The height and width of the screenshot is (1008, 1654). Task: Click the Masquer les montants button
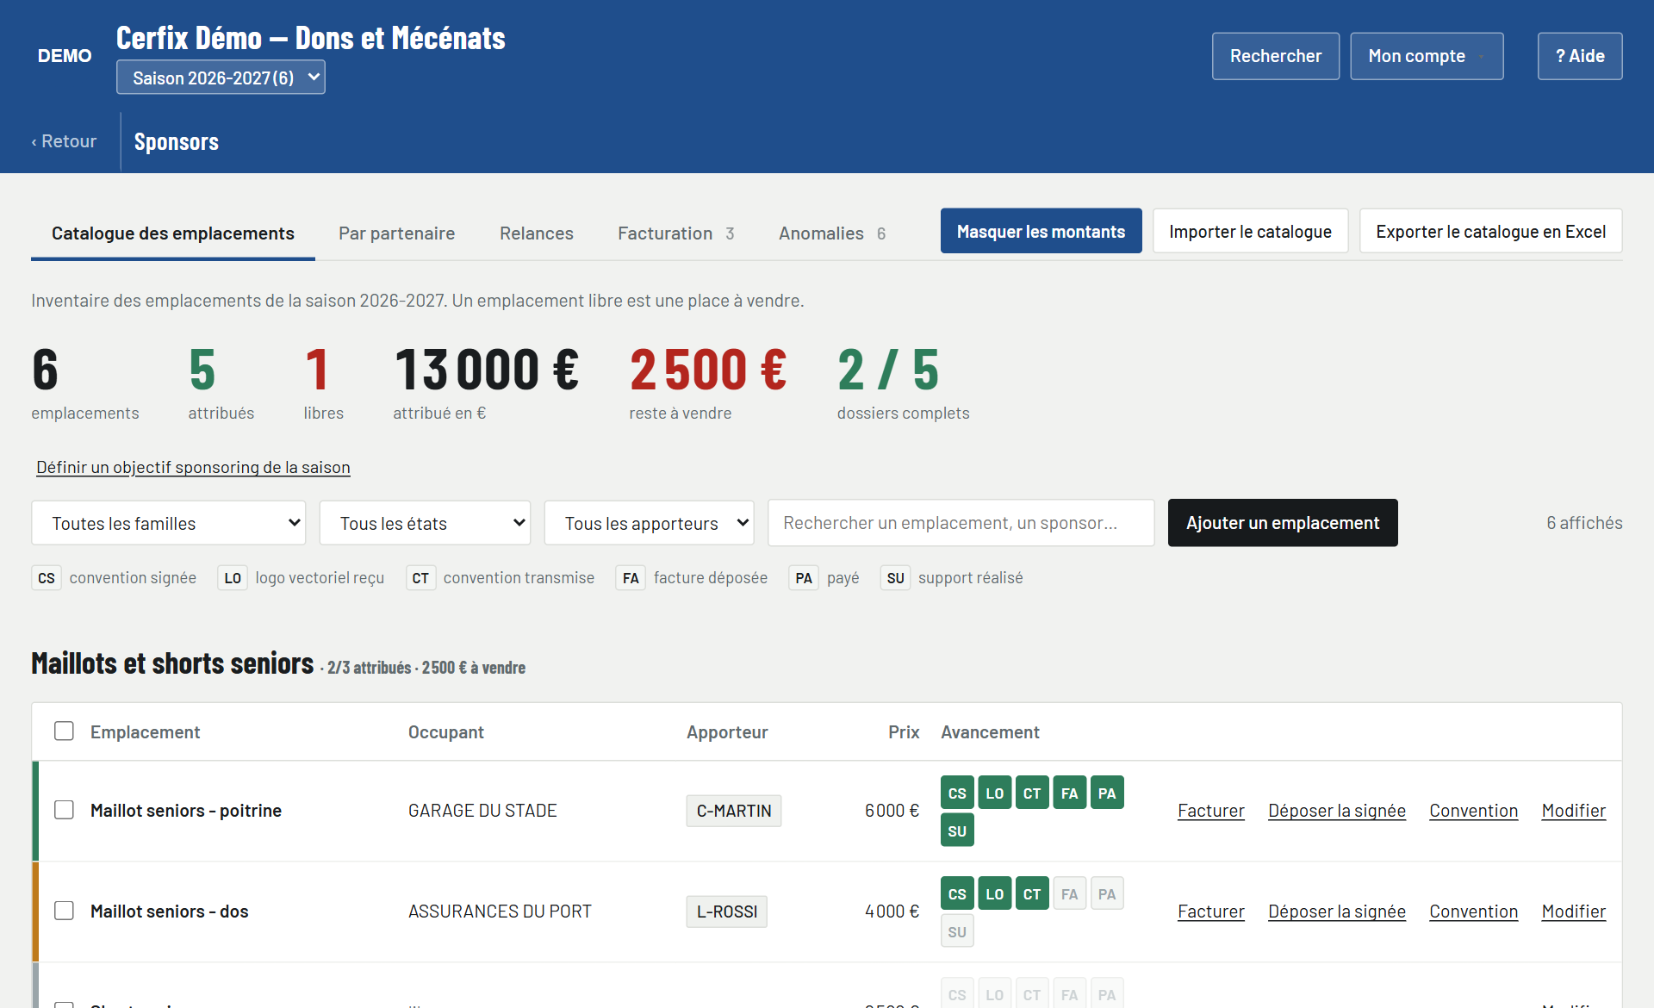tap(1041, 231)
